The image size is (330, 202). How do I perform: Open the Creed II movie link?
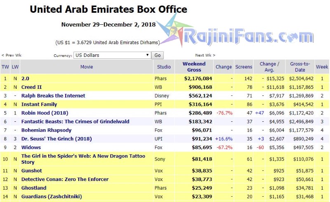(32, 87)
